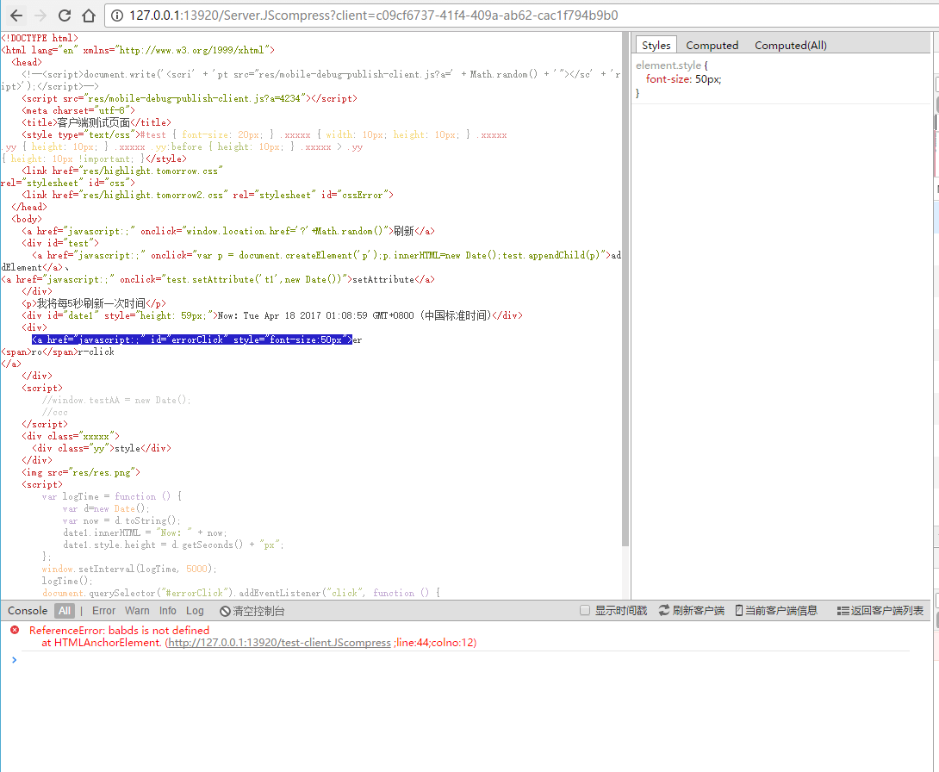Click the 刷新 anchor source line
The image size is (939, 772).
coord(228,231)
